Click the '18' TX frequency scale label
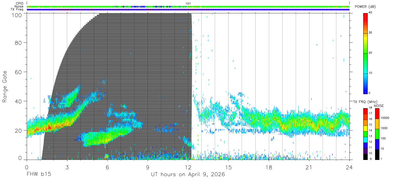 pyautogui.click(x=371, y=108)
